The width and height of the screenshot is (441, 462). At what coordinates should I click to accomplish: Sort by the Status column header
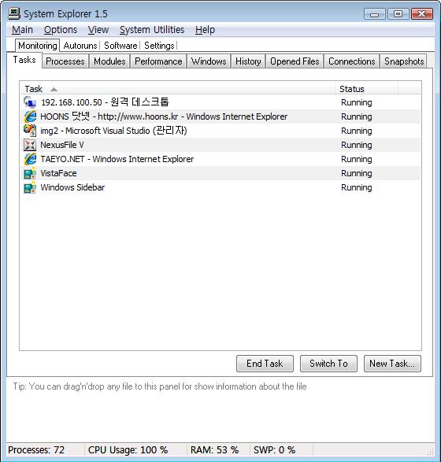(367, 89)
